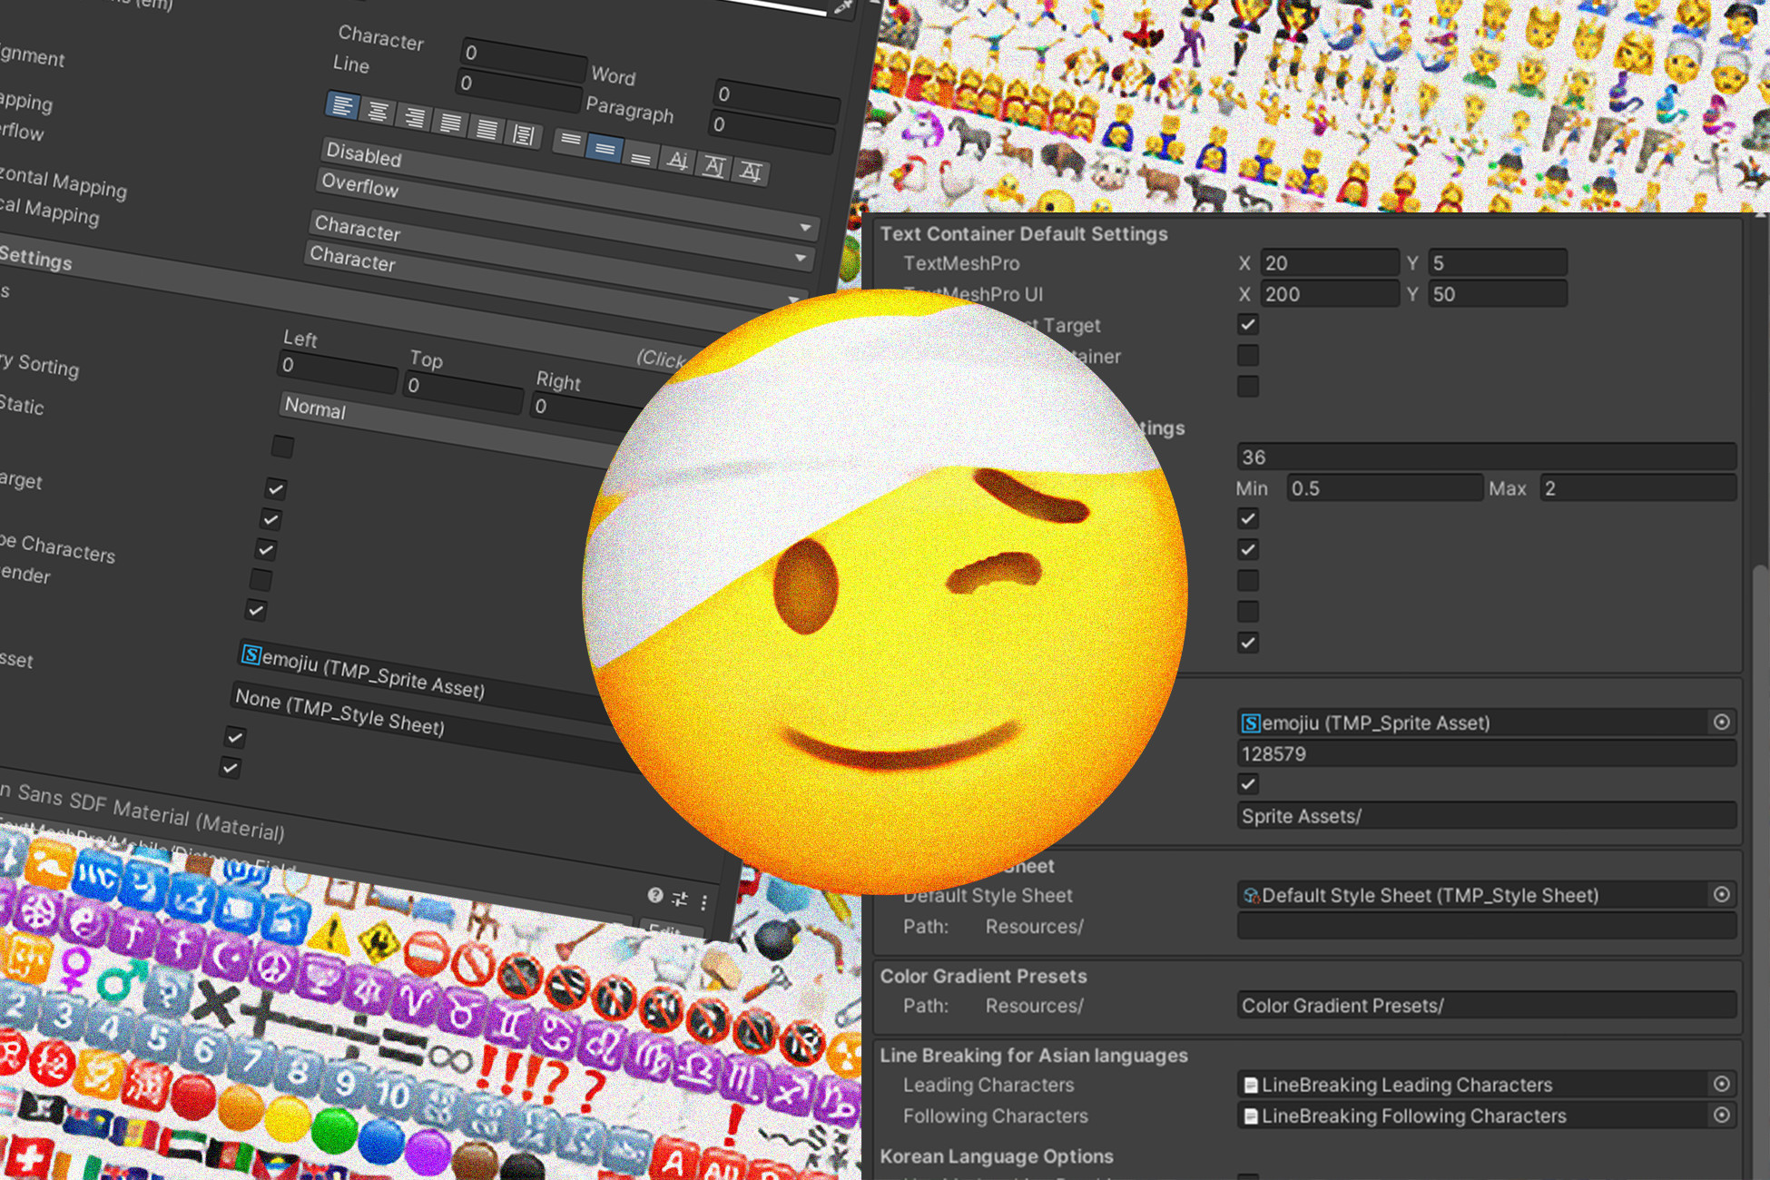Toggle checkbox just below the 128579 field
The image size is (1770, 1180).
(1248, 784)
